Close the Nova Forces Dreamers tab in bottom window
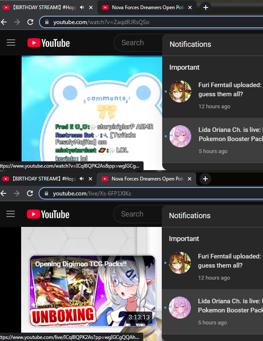Image resolution: width=263 pixels, height=341 pixels. 190,179
